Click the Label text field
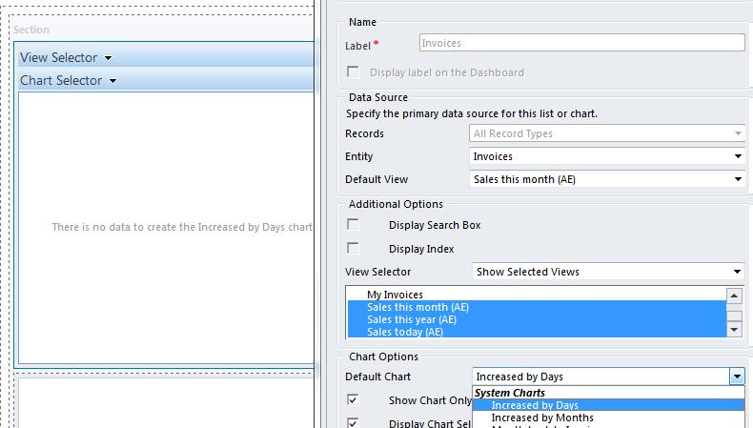Viewport: 753px width, 428px height. click(581, 43)
